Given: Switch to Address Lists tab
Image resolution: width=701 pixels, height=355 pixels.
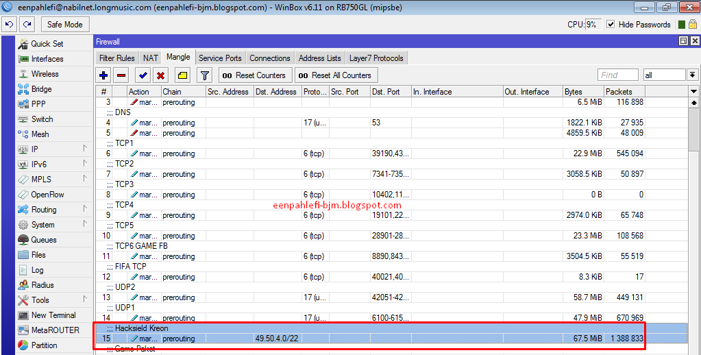Looking at the screenshot, I should click(319, 58).
